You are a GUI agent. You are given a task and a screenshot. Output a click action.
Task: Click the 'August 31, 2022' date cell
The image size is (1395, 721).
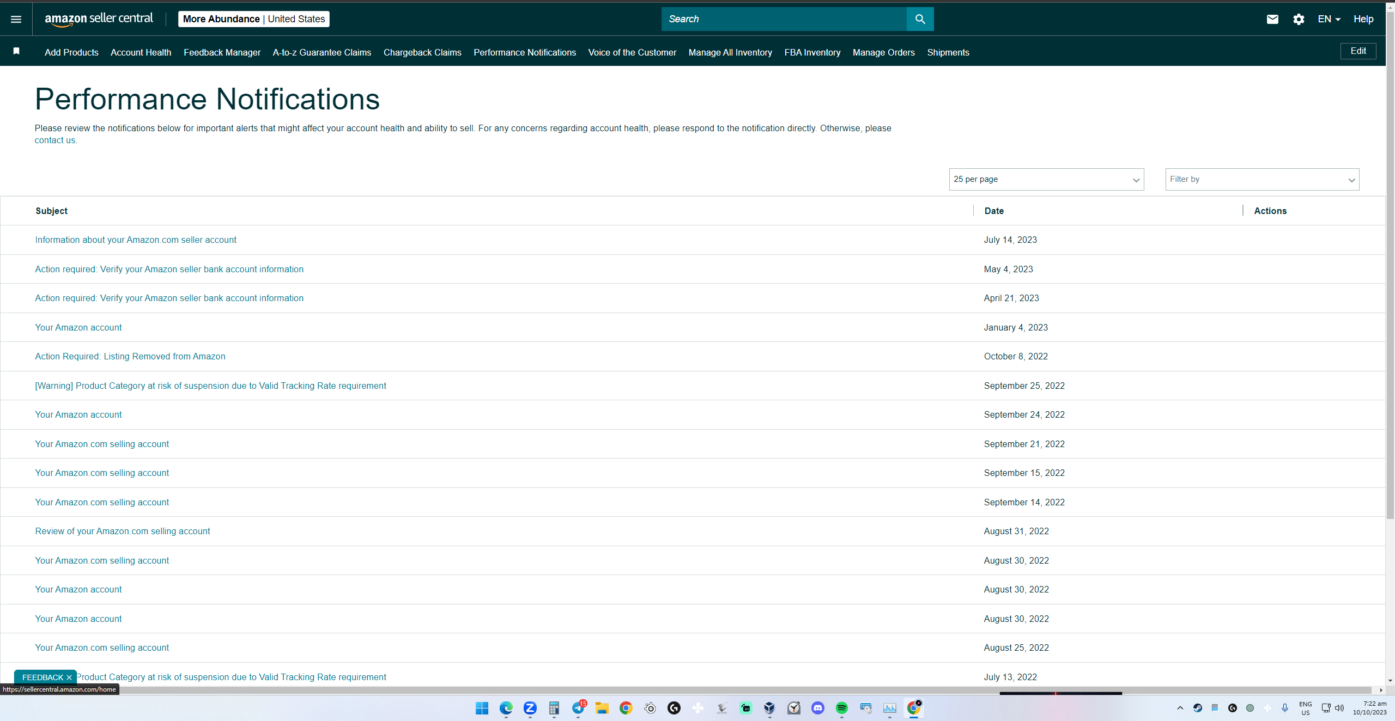coord(1016,531)
